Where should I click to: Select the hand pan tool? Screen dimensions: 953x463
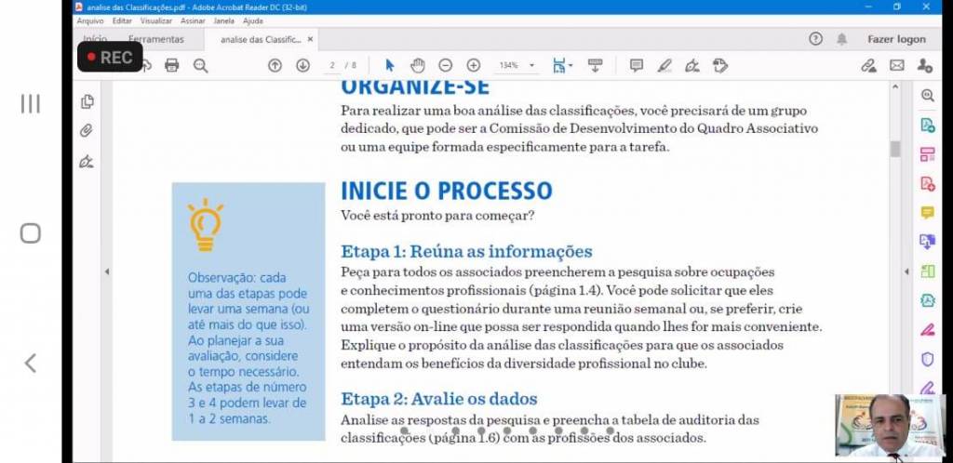click(x=418, y=65)
